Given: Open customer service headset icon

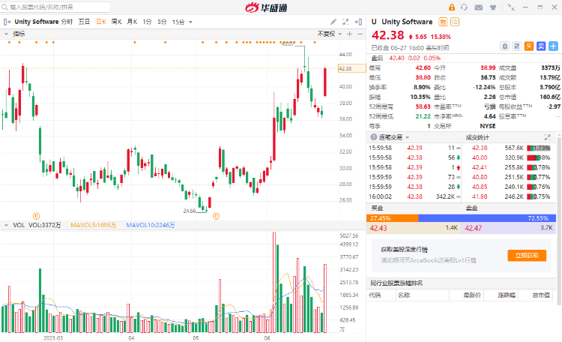Looking at the screenshot, I should tap(464, 7).
